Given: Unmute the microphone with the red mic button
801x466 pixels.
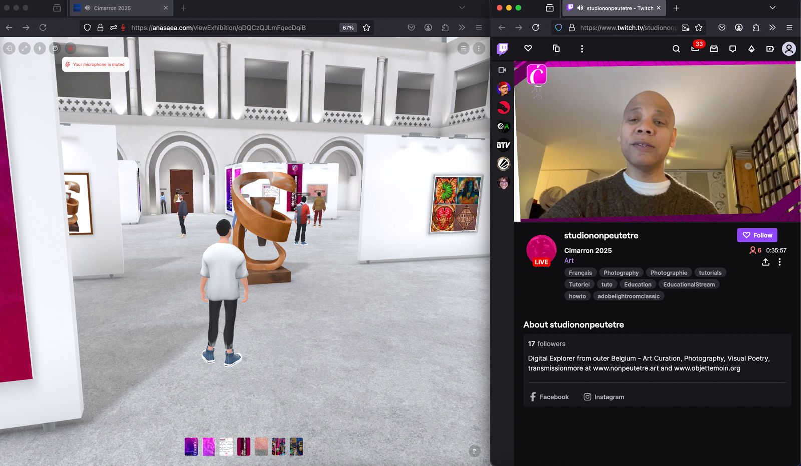Looking at the screenshot, I should 71,48.
